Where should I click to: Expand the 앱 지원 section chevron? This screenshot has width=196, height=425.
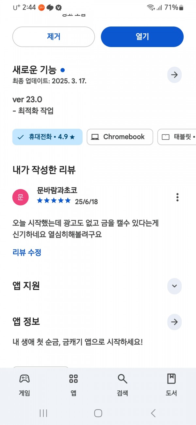[x=174, y=286]
